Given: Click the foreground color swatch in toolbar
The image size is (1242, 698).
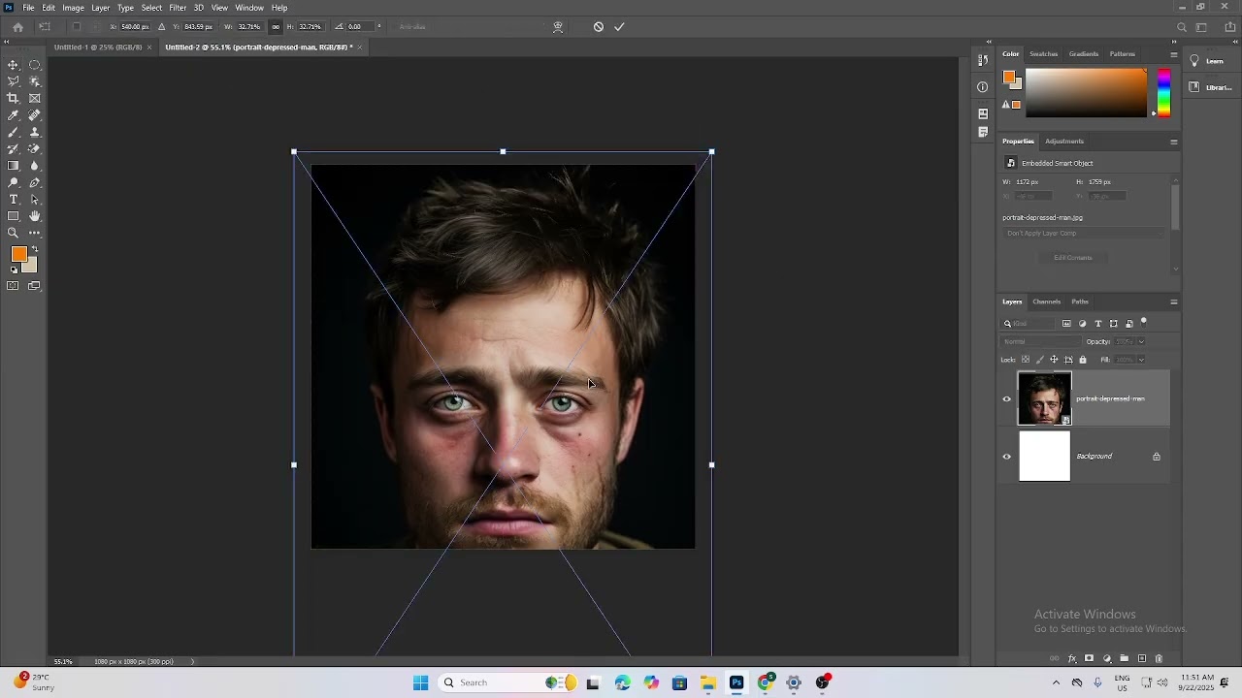Looking at the screenshot, I should pyautogui.click(x=18, y=254).
